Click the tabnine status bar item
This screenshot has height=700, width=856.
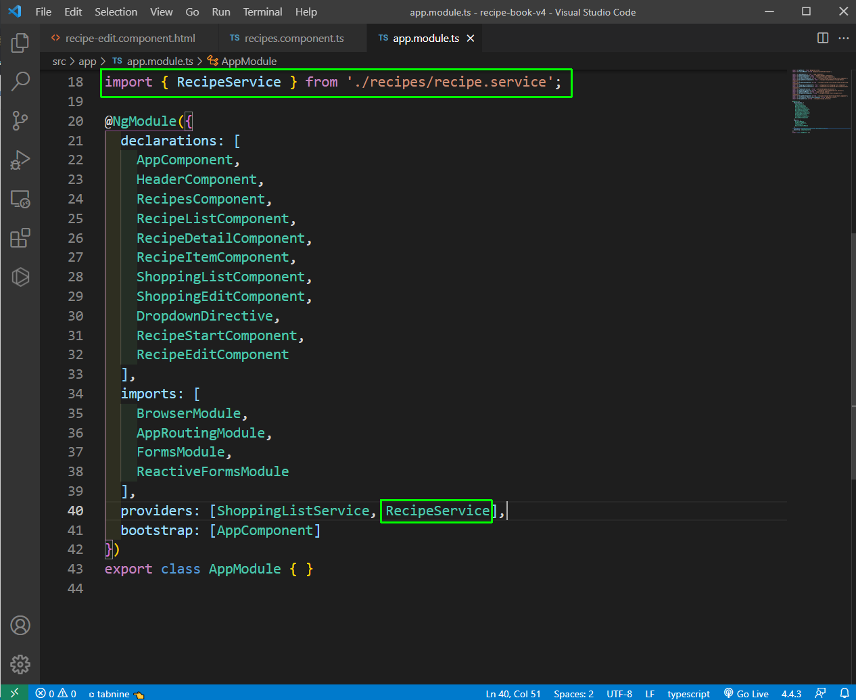(116, 693)
